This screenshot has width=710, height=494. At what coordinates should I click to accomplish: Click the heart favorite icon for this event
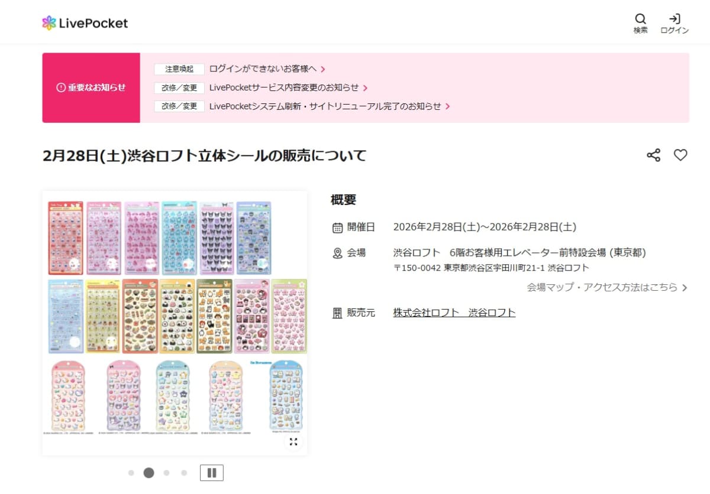pyautogui.click(x=680, y=155)
